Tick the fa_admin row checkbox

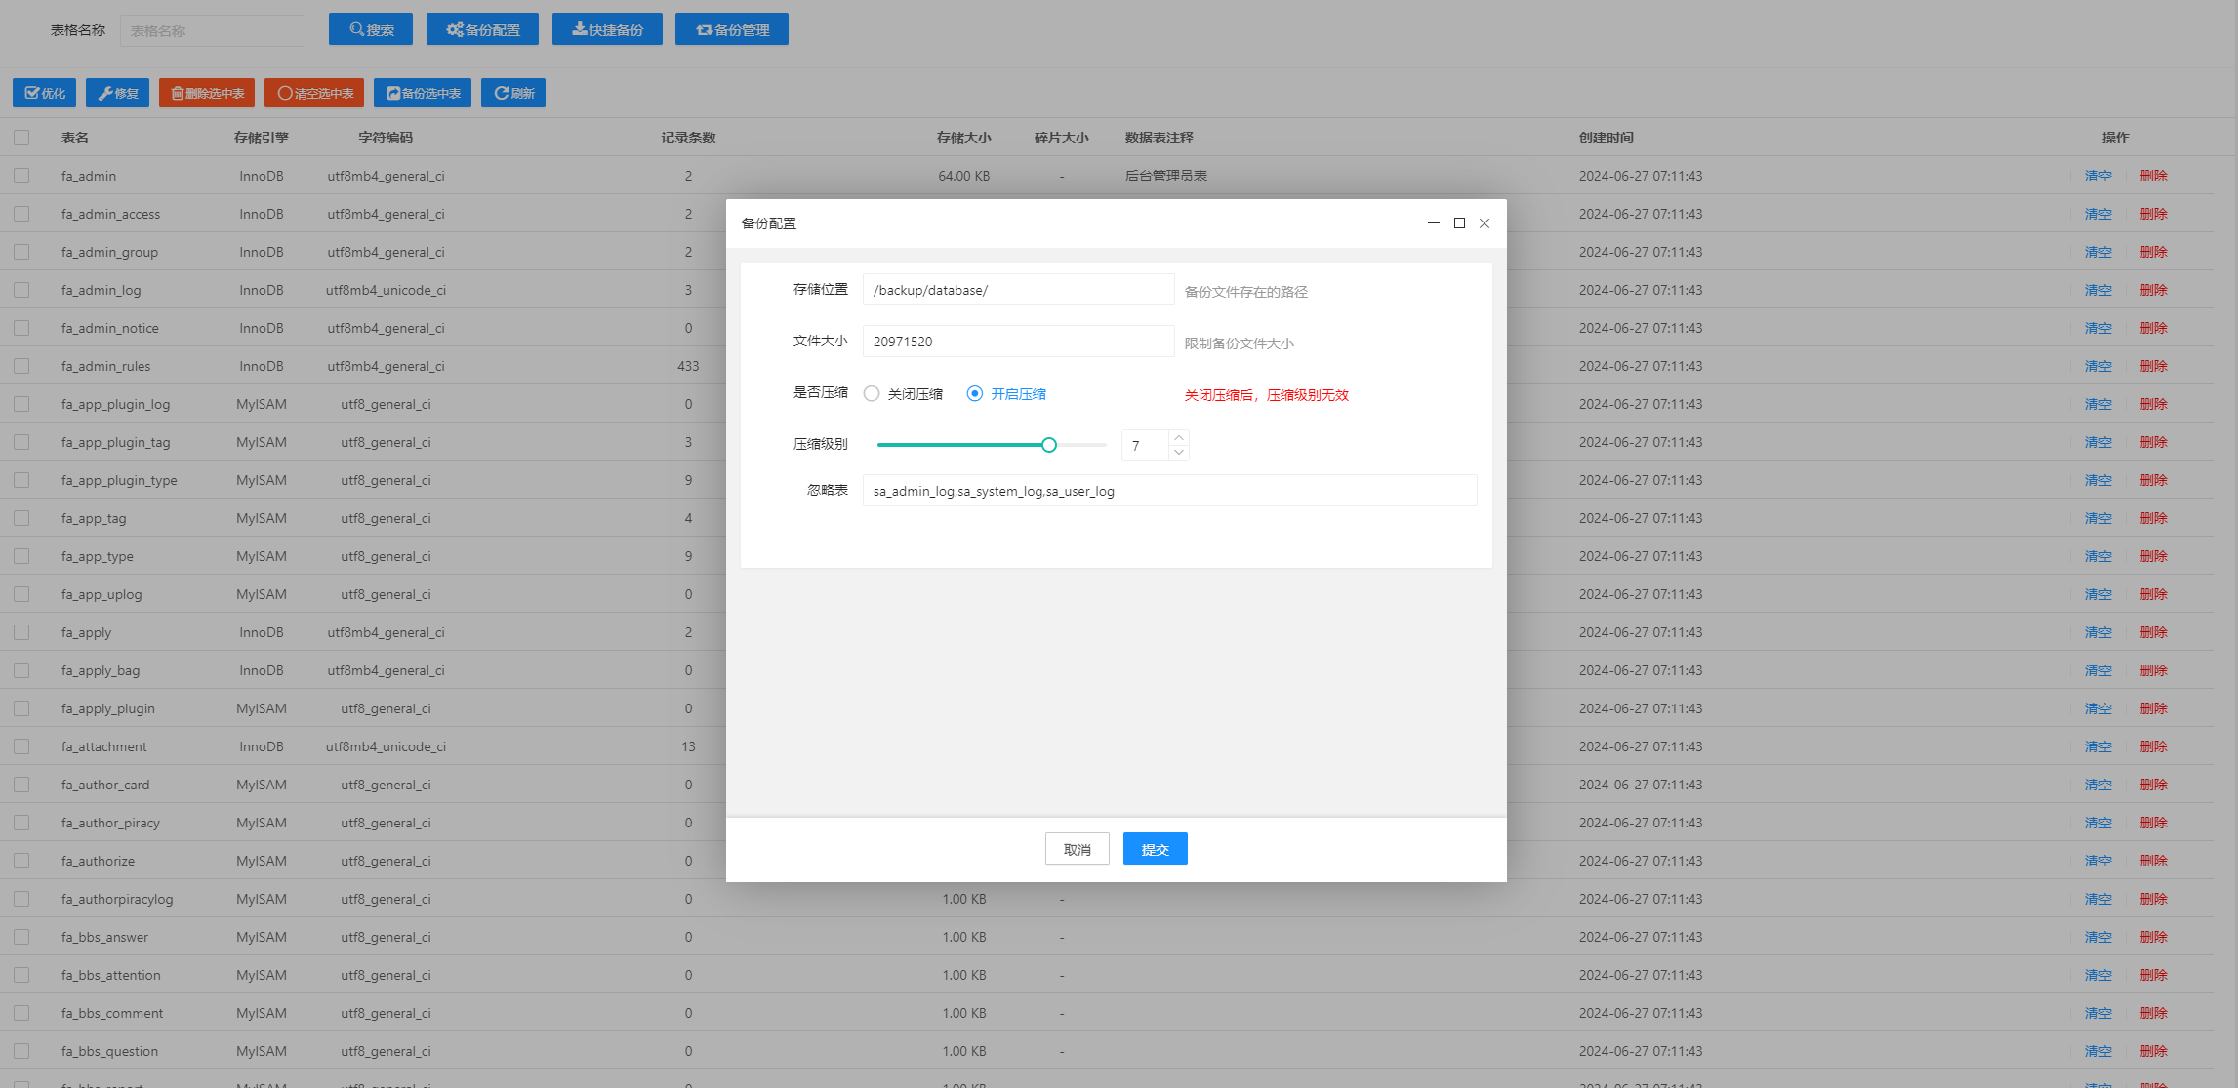[21, 176]
